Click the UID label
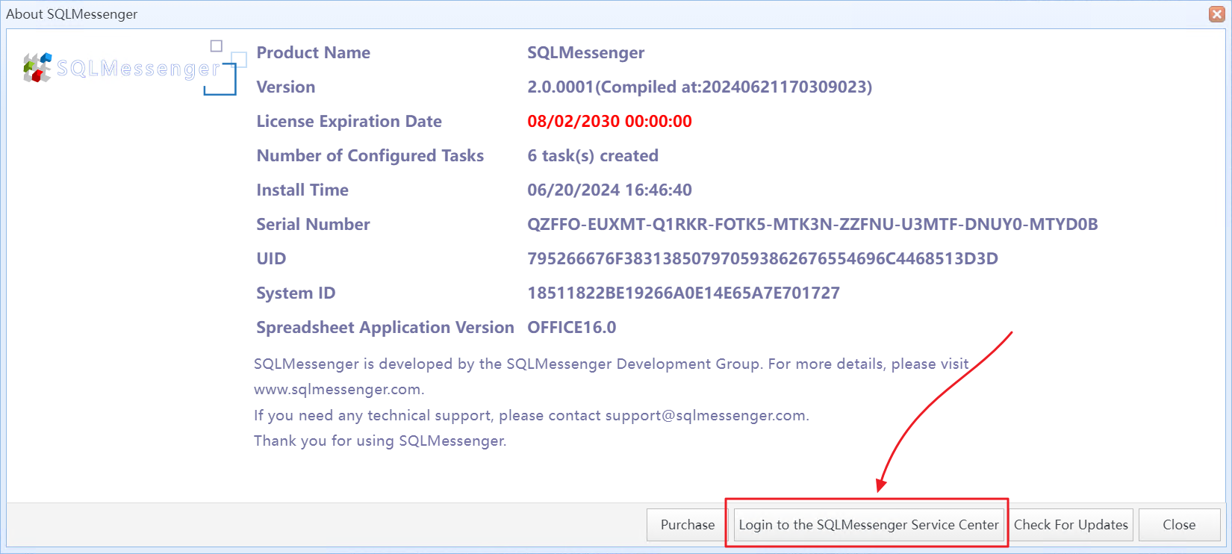Screen dimensions: 1232x554 271,258
